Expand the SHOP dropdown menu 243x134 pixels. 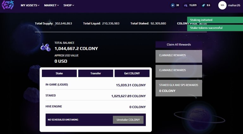[69, 5]
